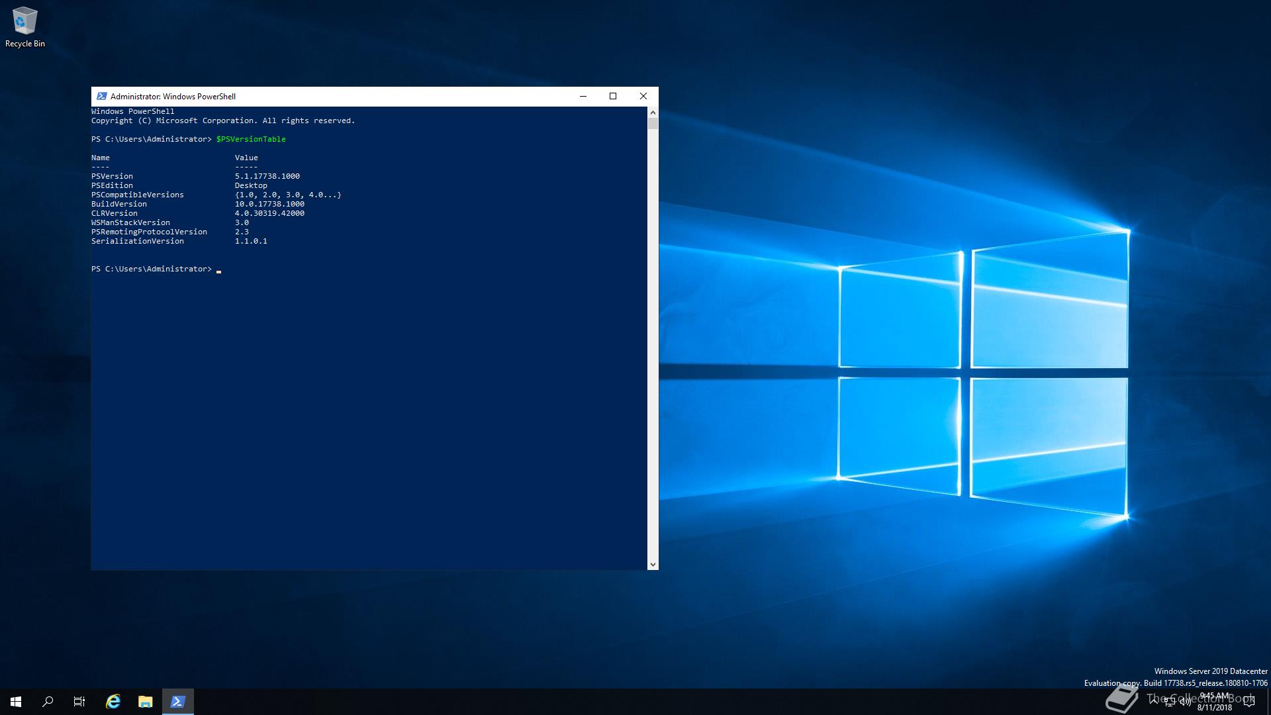Click PSRemotingProtocolVersion value 2.3
Screen dimensions: 1271x715
tap(242, 232)
